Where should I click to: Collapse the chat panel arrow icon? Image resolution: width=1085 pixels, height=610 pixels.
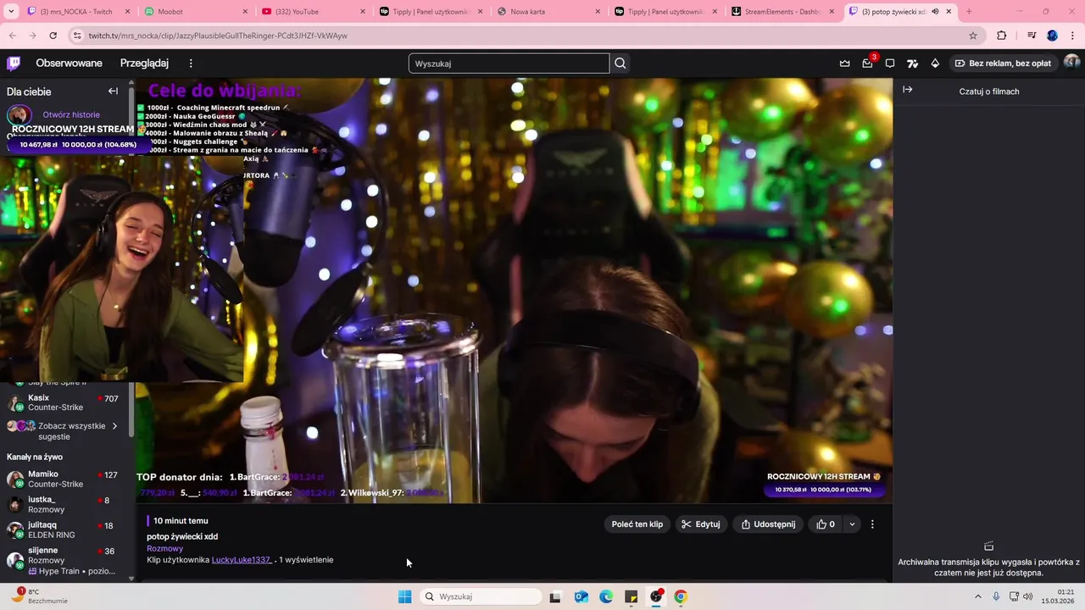(907, 90)
